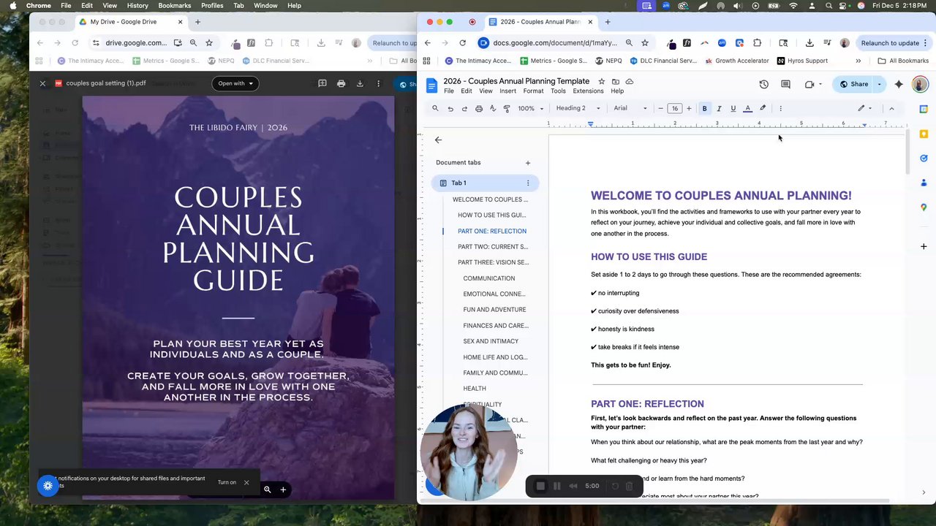Screen dimensions: 936x526
Task: Star the 2026 Couples Annual Planning Template
Action: [602, 81]
